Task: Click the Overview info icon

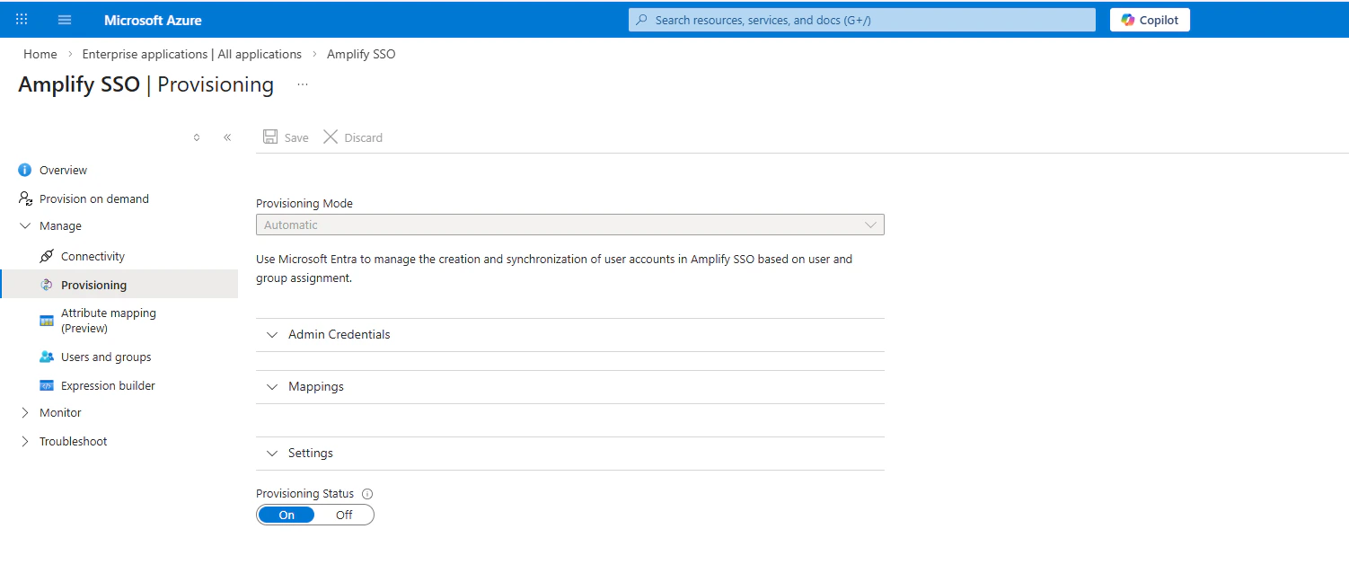Action: click(x=25, y=170)
